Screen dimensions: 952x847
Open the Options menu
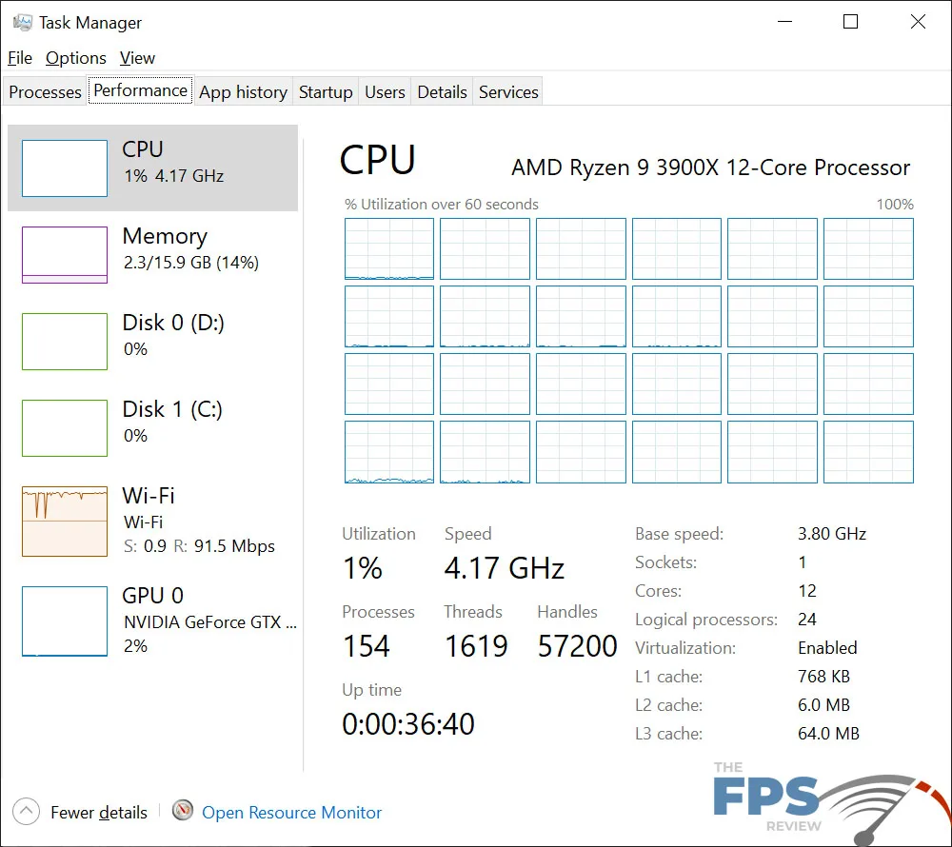[76, 58]
